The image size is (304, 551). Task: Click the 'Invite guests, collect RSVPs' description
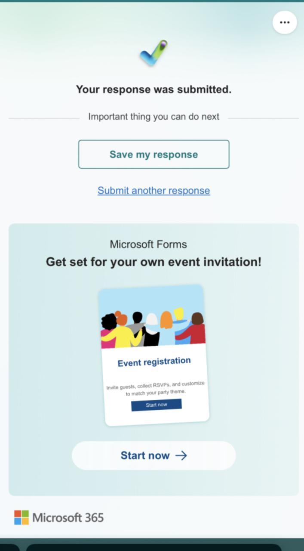point(155,388)
